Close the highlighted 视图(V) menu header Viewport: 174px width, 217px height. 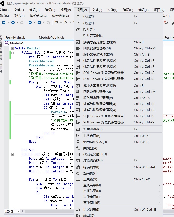coord(82,10)
